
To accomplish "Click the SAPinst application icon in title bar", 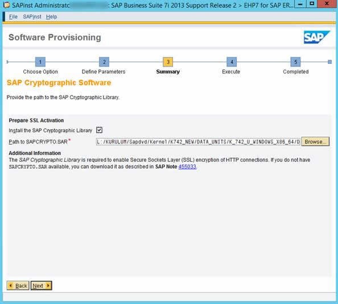I will (x=6, y=5).
